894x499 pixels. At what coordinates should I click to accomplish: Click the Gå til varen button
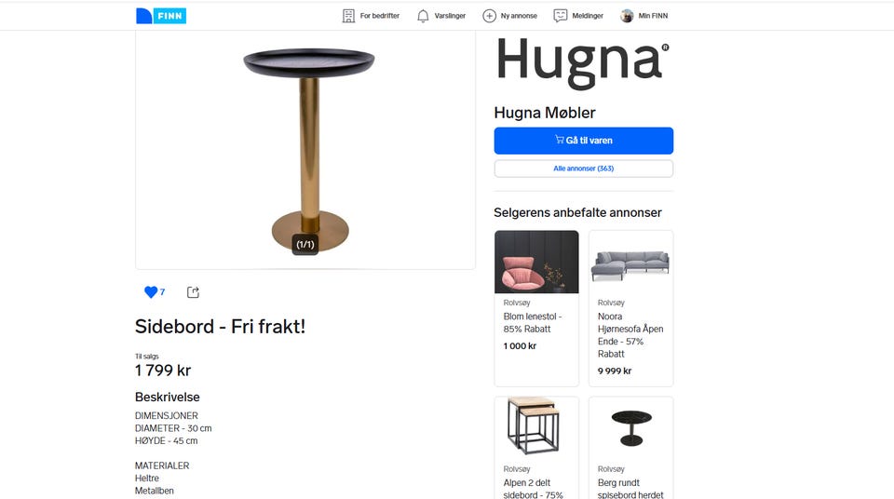coord(583,141)
